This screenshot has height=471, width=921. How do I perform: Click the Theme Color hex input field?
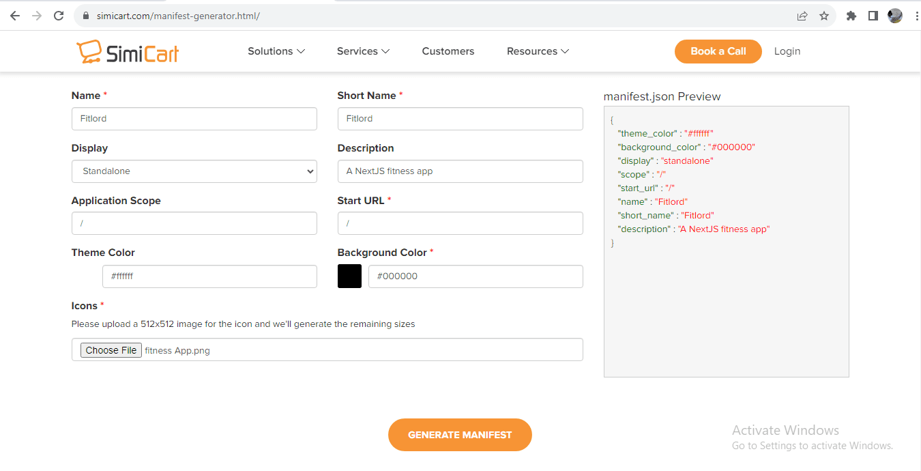point(209,276)
